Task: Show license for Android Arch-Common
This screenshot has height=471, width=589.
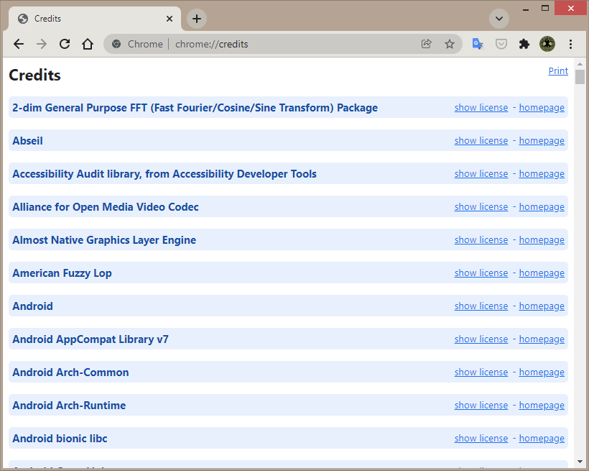Action: [x=481, y=372]
